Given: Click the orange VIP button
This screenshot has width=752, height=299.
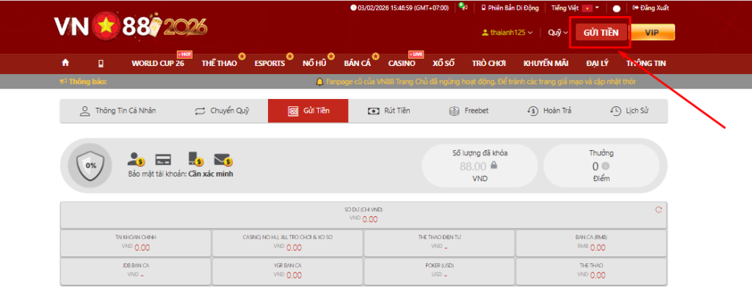Looking at the screenshot, I should pyautogui.click(x=652, y=32).
